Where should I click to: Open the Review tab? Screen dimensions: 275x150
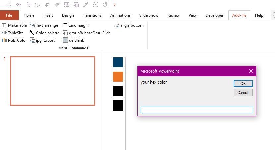[x=173, y=15]
